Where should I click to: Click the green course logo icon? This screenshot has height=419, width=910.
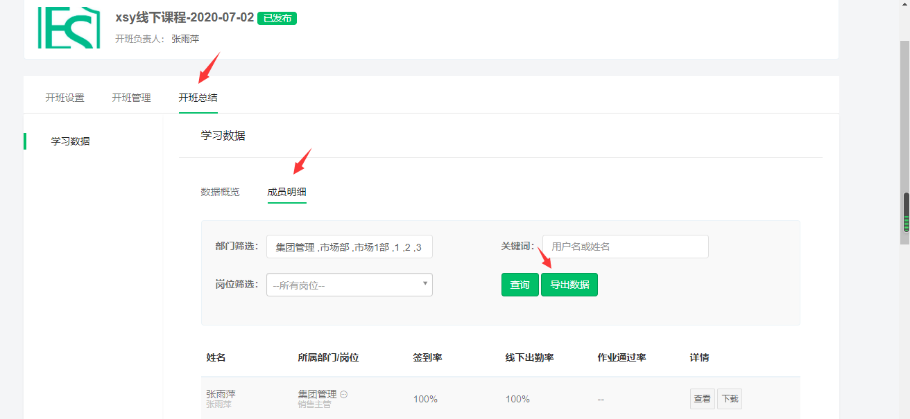[x=64, y=28]
